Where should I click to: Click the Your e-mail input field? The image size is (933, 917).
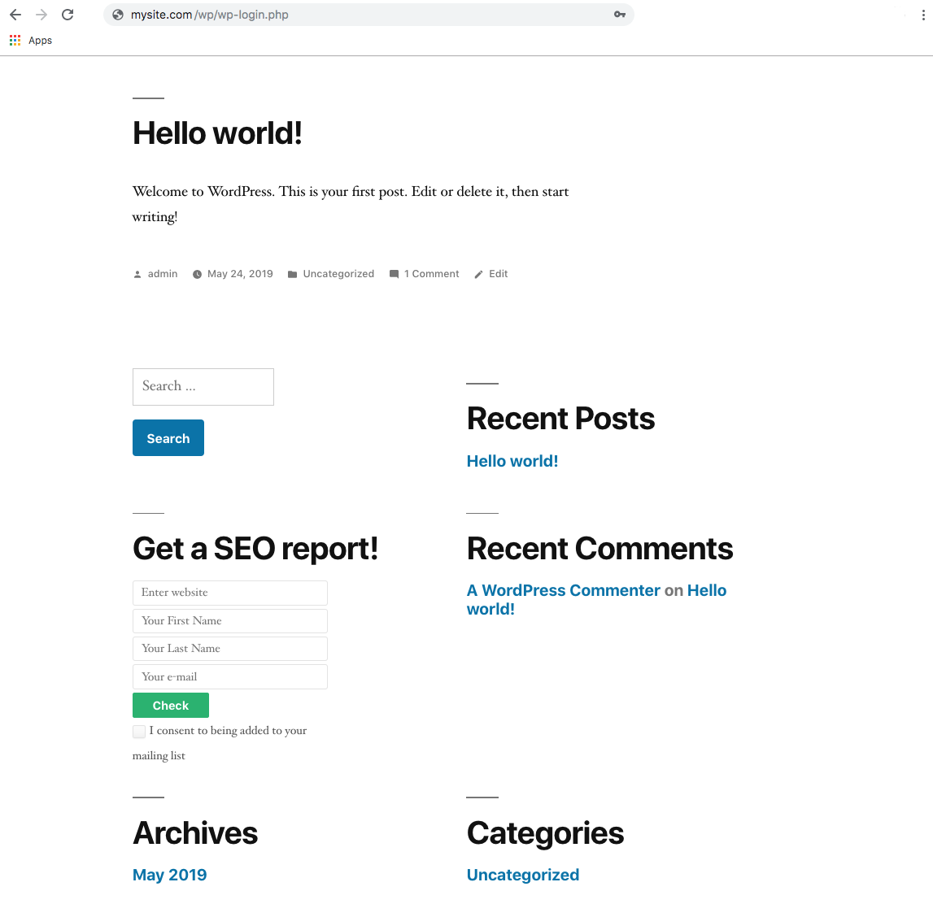229,677
